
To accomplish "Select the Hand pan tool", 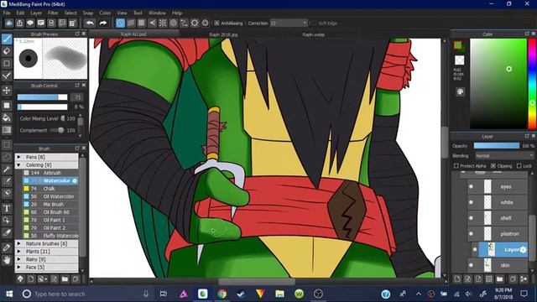I will click(7, 260).
